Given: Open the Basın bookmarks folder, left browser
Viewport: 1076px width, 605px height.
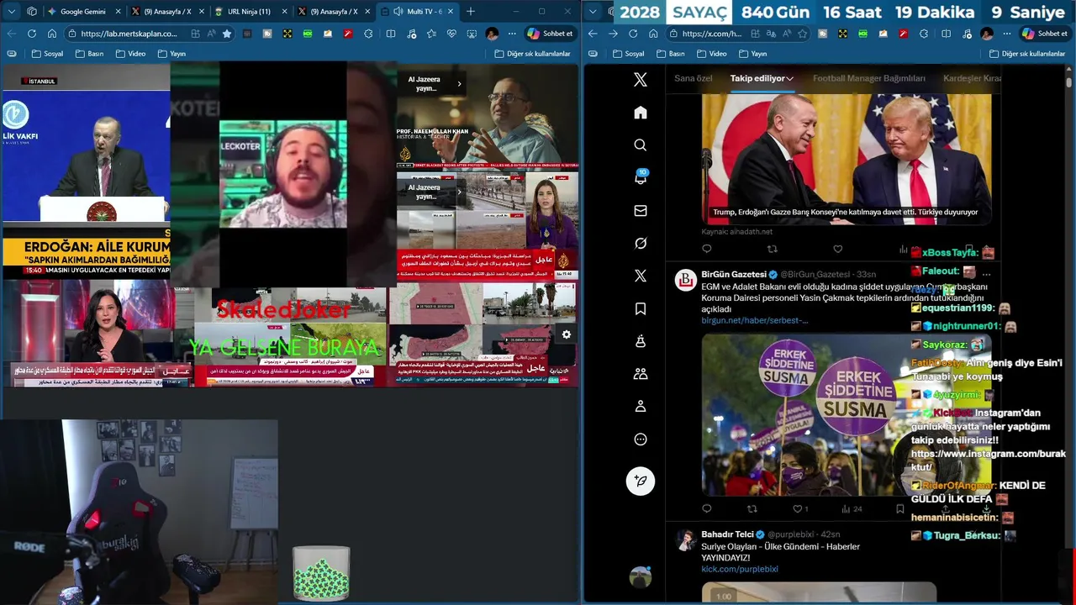Looking at the screenshot, I should tap(89, 53).
